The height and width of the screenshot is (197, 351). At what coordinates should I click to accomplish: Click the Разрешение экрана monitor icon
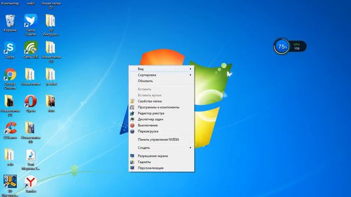[x=132, y=156]
